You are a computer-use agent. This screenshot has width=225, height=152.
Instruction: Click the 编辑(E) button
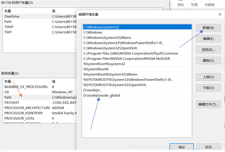pyautogui.click(x=208, y=39)
